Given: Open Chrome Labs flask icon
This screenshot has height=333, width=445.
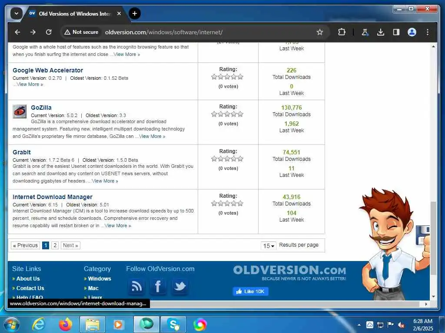Looking at the screenshot, I should point(365,32).
